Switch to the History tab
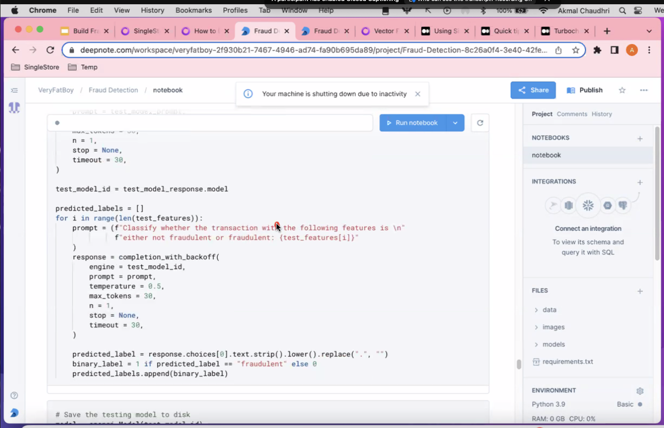The height and width of the screenshot is (428, 664). coord(602,114)
